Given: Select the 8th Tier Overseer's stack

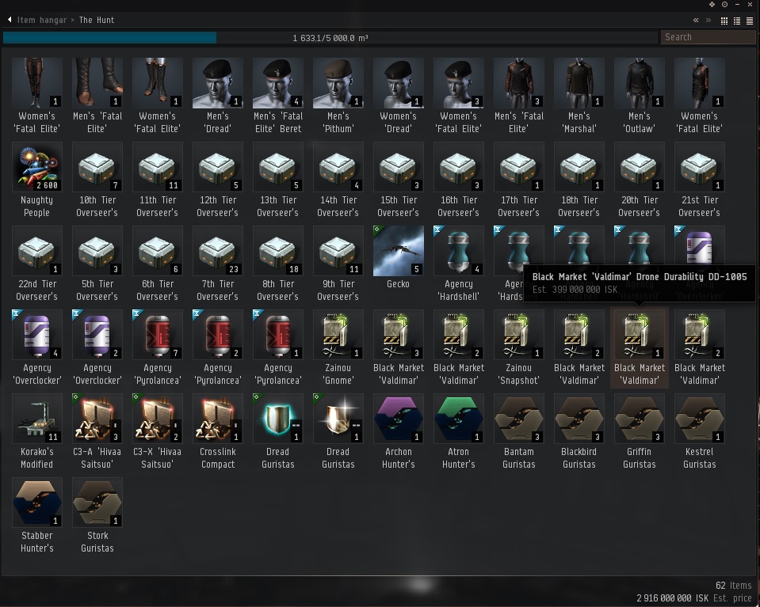Looking at the screenshot, I should tap(277, 264).
